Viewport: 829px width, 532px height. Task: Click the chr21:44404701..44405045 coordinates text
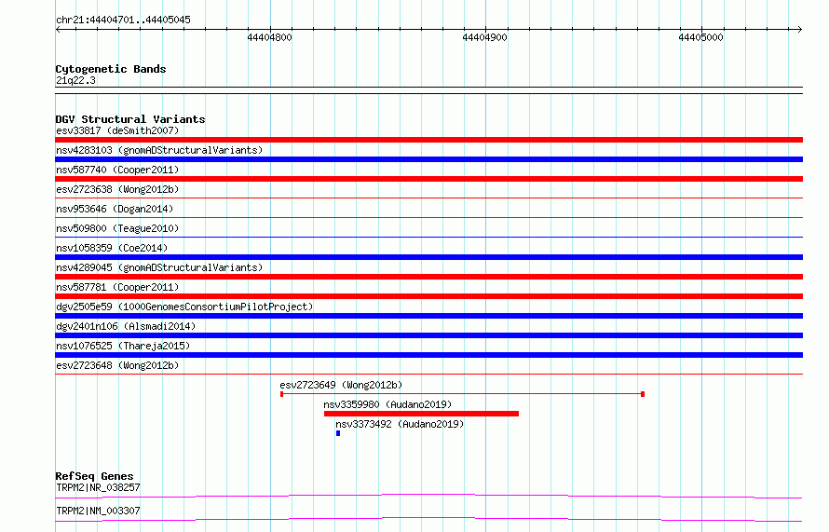coord(123,20)
